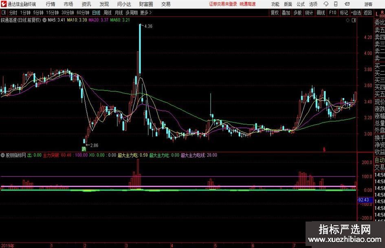Screen dimensions: 385x248
Task: Click the 皖通高速 stock name in title bar
Action: [x=248, y=4]
